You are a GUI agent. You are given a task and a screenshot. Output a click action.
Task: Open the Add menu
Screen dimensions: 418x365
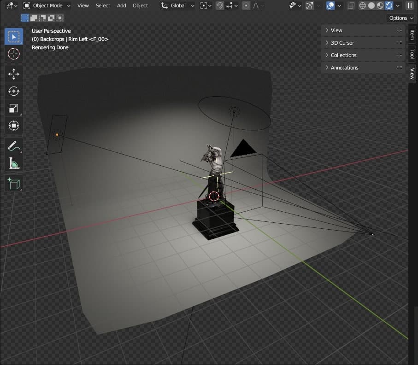[x=121, y=6]
